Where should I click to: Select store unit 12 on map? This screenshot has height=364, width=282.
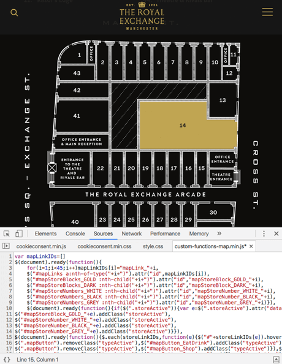pos(229,73)
